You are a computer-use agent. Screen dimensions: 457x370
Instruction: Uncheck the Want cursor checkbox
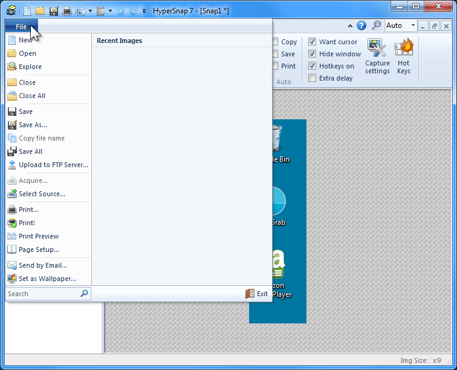pos(312,42)
